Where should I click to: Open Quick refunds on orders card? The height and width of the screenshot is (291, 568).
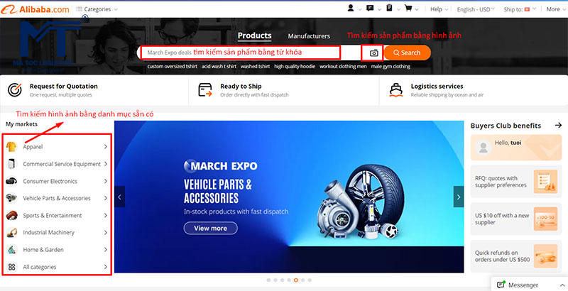click(516, 256)
